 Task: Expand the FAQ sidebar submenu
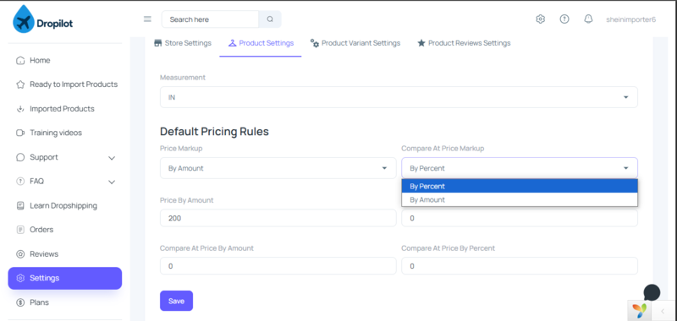coord(112,182)
